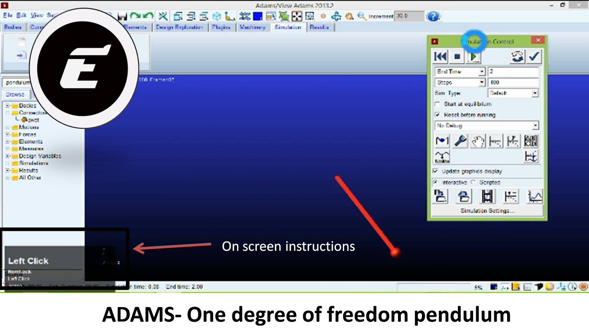Click the translate arrows icon in toolbar
This screenshot has height=331, width=589.
[x=336, y=17]
